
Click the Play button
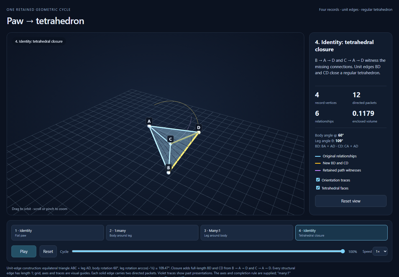click(24, 251)
